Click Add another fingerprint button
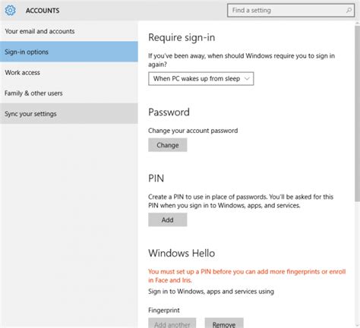This screenshot has height=328, width=360. (172, 323)
